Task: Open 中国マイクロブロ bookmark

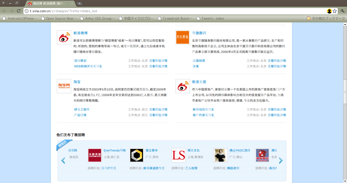Action: (136, 18)
